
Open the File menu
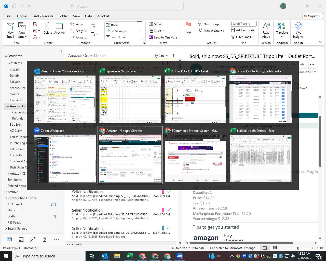(x=8, y=16)
